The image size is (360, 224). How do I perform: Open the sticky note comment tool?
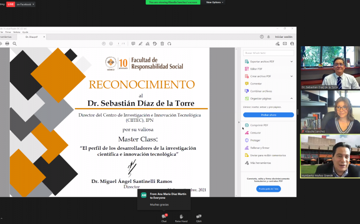pos(133,43)
